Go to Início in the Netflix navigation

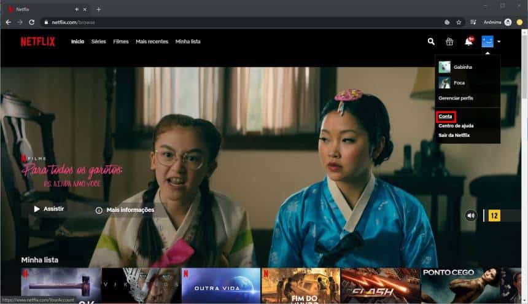click(x=77, y=41)
